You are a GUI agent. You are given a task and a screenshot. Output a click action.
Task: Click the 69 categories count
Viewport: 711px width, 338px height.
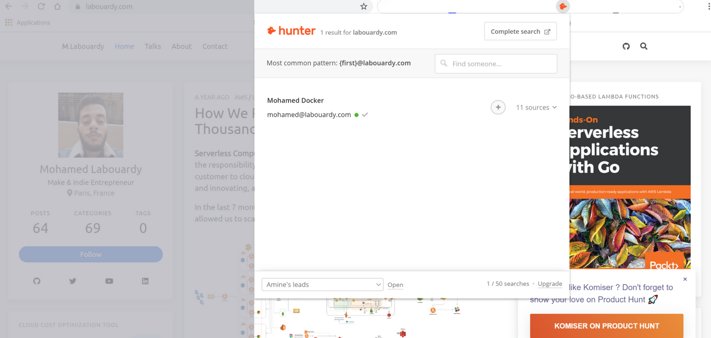pos(93,228)
